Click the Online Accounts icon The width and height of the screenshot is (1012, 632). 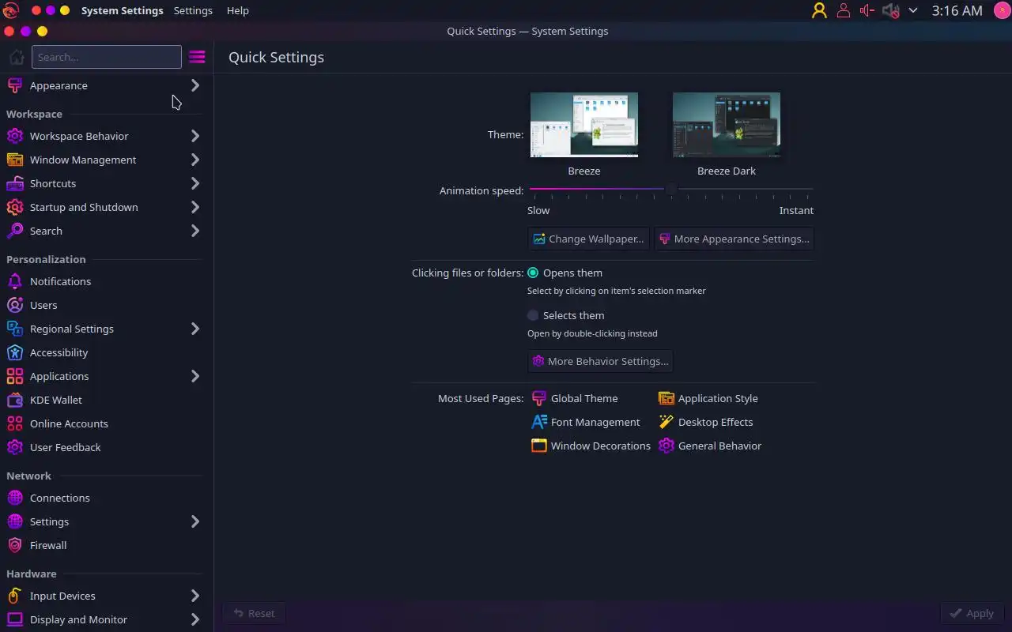point(14,423)
